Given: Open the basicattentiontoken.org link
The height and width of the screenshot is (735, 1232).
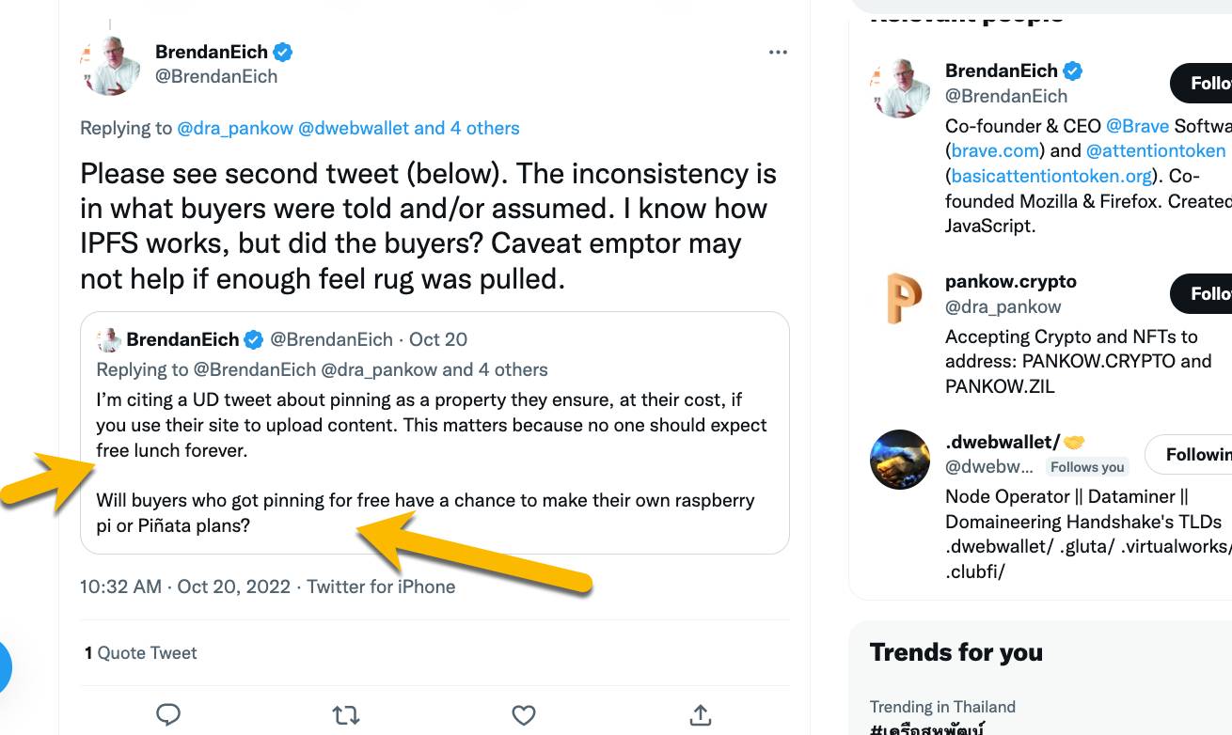Looking at the screenshot, I should click(x=1050, y=176).
